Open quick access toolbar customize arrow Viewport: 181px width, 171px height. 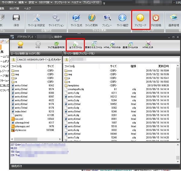point(104,3)
